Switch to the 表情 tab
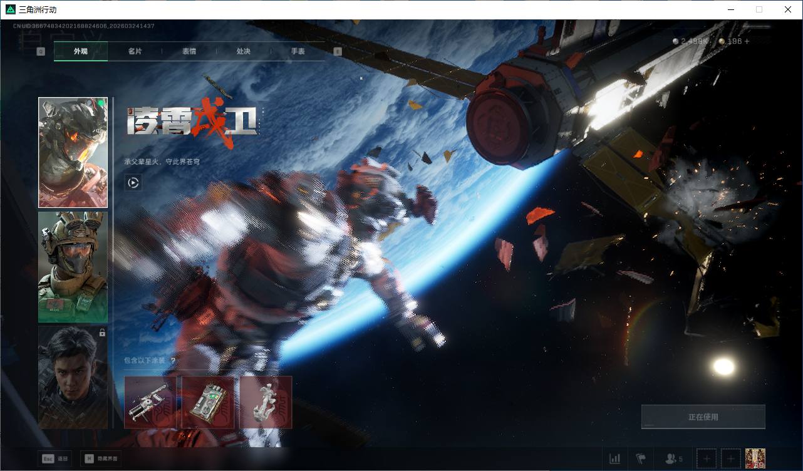Viewport: 803px width, 471px height. [x=189, y=51]
